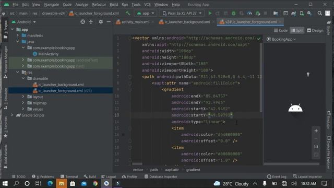Click the editor horizontal scrollbar

click(x=137, y=164)
